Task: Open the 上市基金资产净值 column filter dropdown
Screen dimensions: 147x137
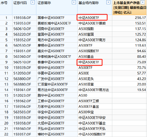Action: pos(143,2)
